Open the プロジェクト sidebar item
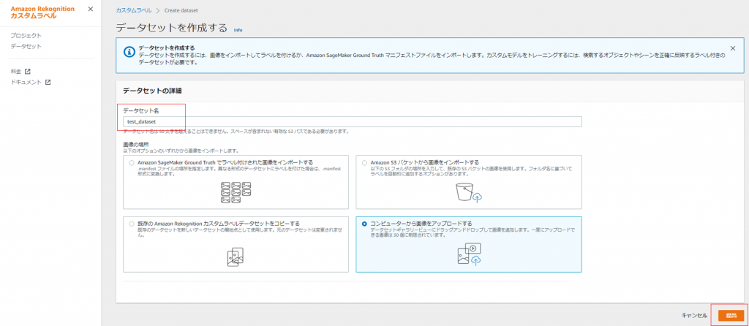The width and height of the screenshot is (749, 326). click(x=26, y=36)
